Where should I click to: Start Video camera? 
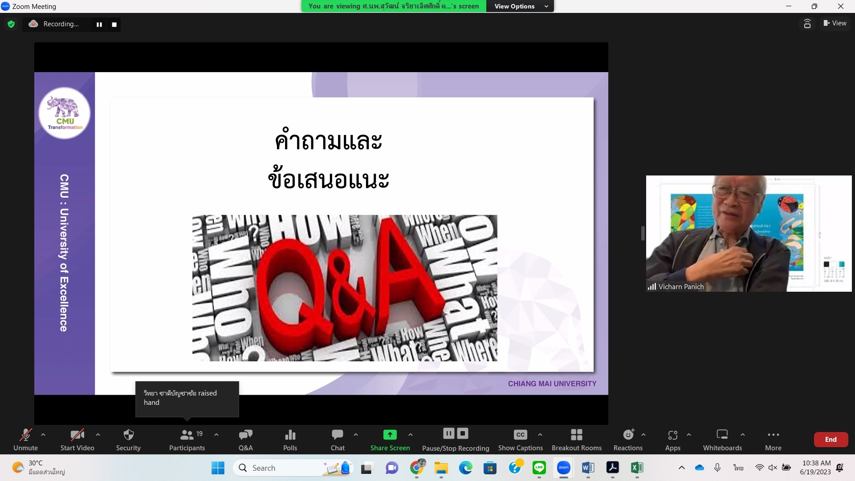(77, 440)
